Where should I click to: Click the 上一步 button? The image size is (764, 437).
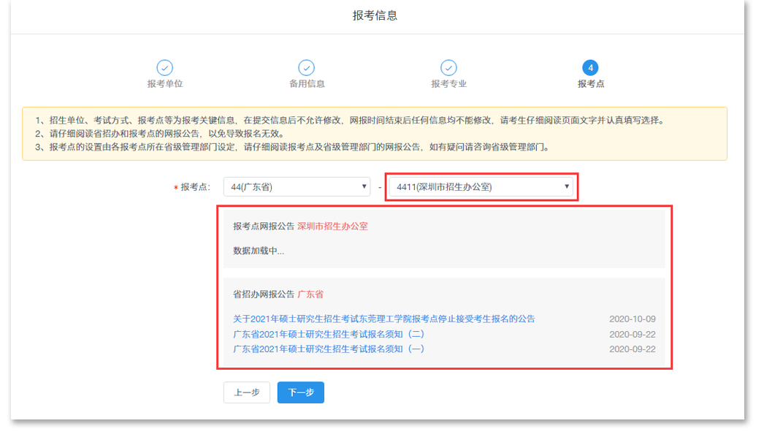coord(247,392)
